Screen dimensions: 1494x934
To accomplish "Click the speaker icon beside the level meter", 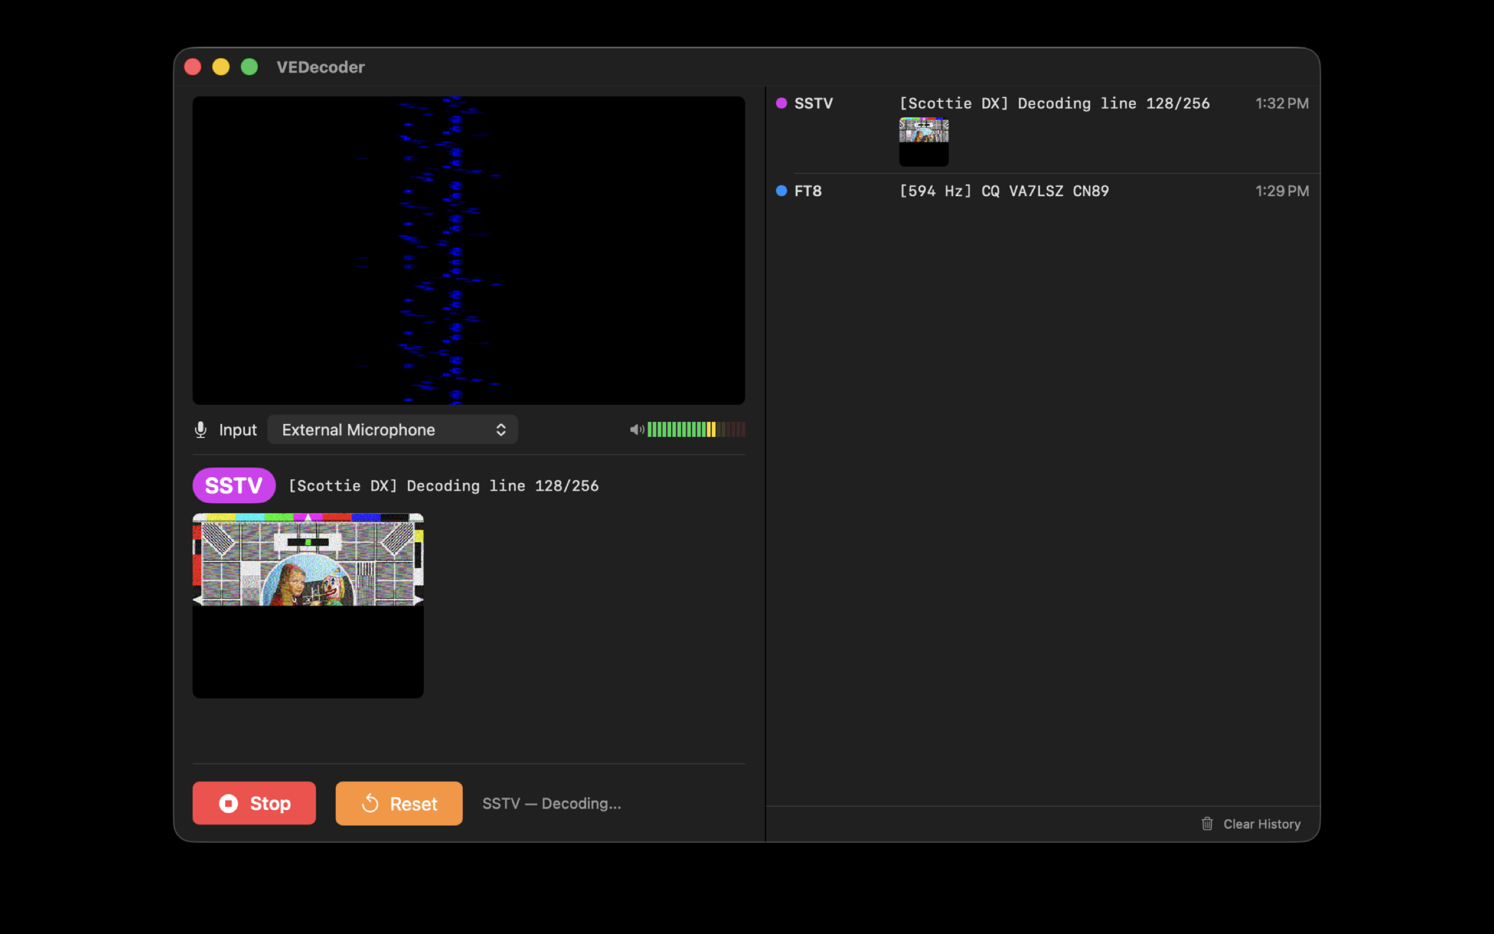I will pos(637,429).
